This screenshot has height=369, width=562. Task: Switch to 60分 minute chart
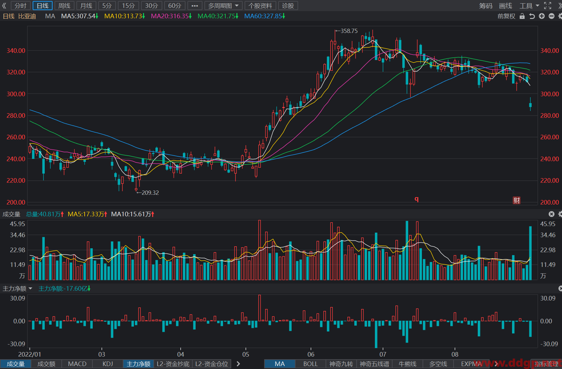[175, 6]
